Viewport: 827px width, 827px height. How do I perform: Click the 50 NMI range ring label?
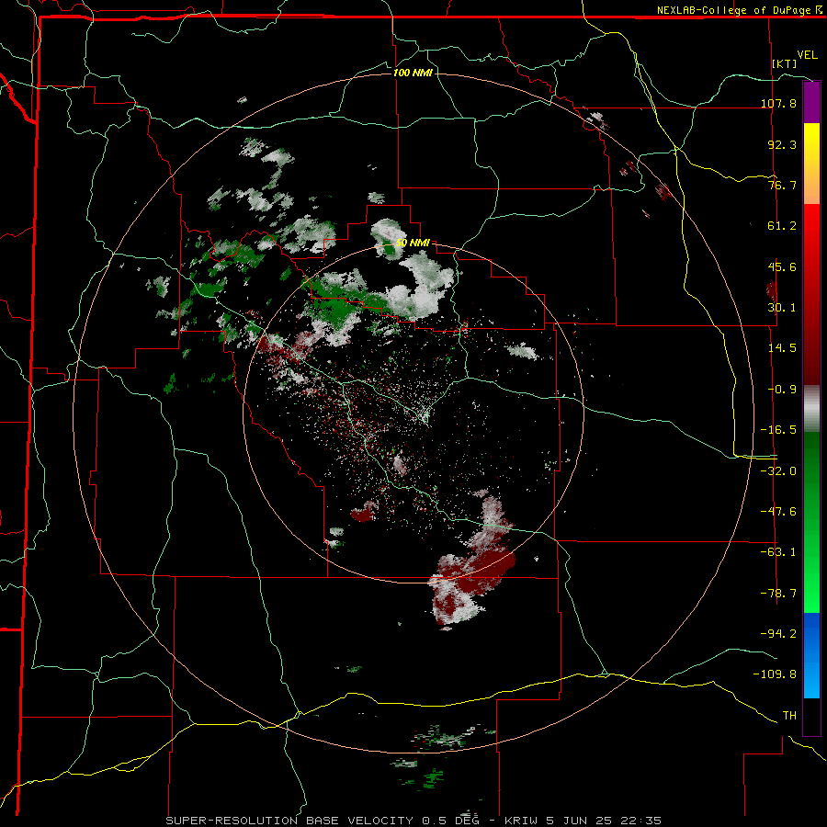413,244
